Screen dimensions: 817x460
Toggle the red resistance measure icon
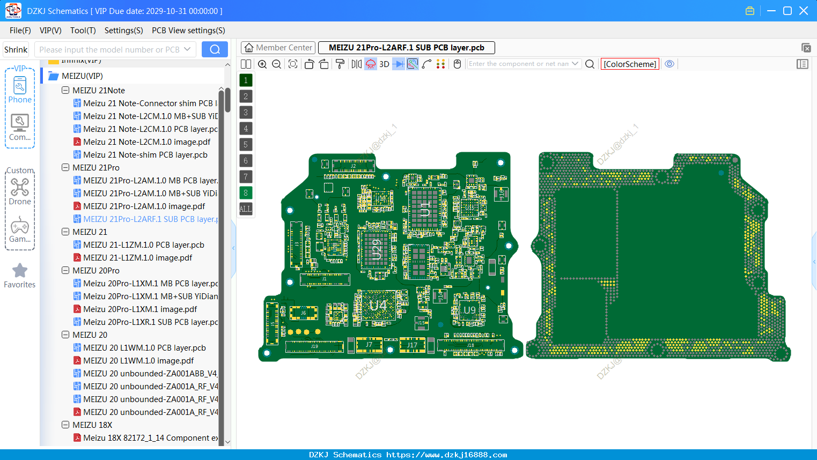pos(371,64)
